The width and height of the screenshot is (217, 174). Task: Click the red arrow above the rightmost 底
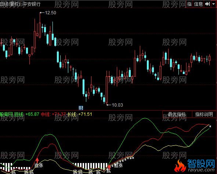(x=109, y=167)
